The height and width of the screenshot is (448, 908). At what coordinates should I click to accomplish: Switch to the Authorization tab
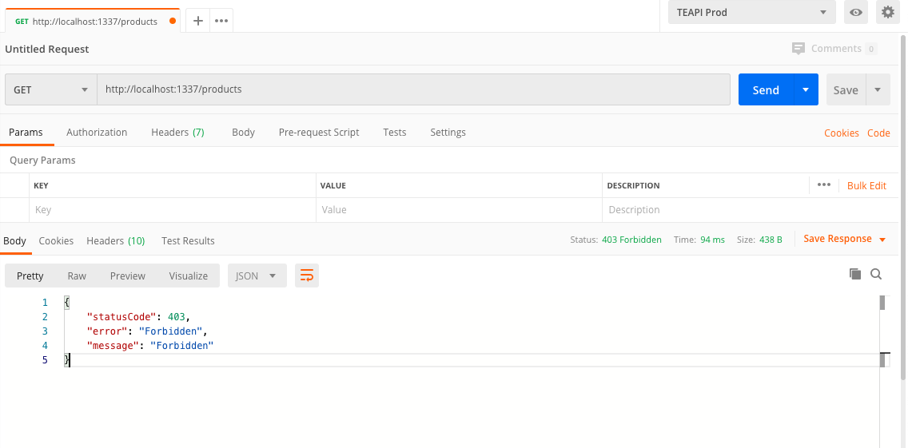tap(97, 133)
